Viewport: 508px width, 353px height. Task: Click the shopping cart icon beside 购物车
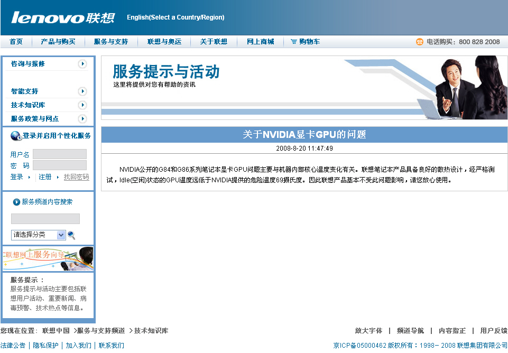(293, 41)
